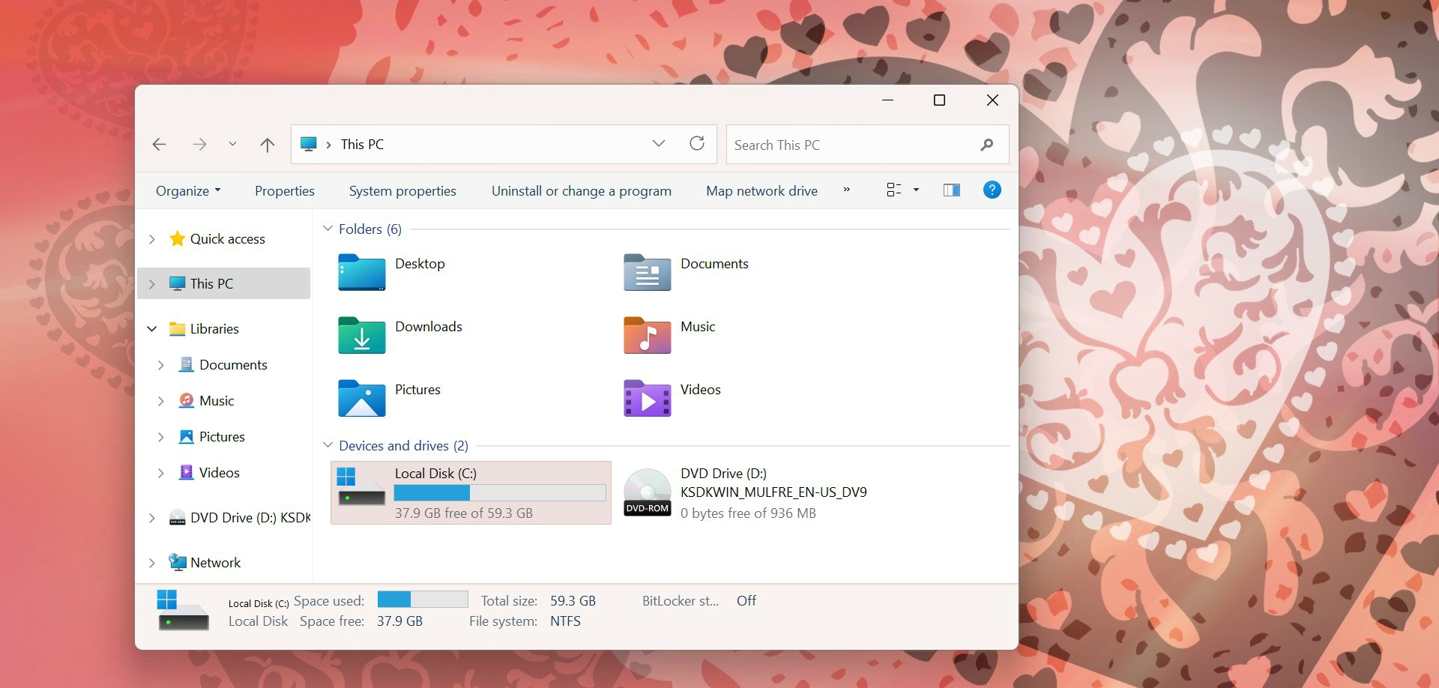Screen dimensions: 1439x688
Task: Open the Music folder icon
Action: pyautogui.click(x=646, y=336)
